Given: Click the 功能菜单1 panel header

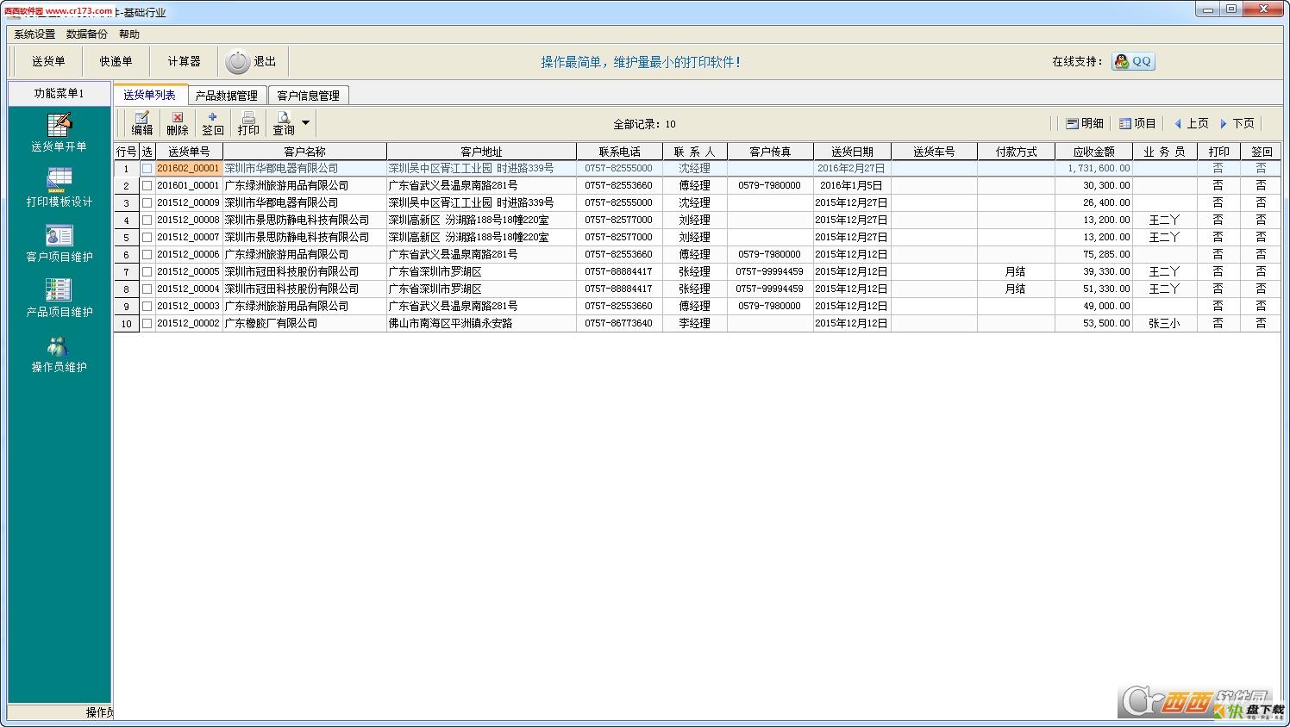Looking at the screenshot, I should point(59,93).
